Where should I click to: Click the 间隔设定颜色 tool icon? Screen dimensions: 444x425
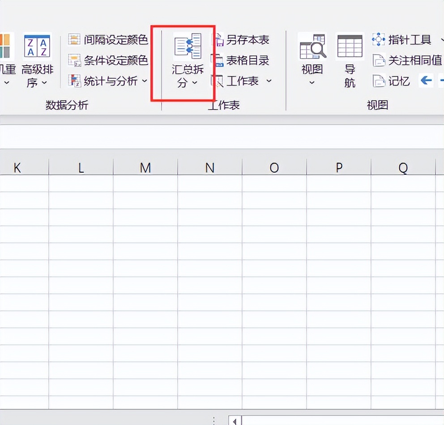pyautogui.click(x=74, y=39)
